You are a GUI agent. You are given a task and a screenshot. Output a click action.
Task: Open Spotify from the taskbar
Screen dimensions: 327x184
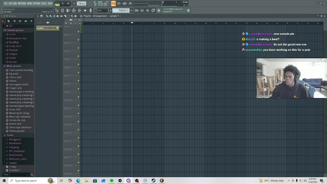pos(112,181)
